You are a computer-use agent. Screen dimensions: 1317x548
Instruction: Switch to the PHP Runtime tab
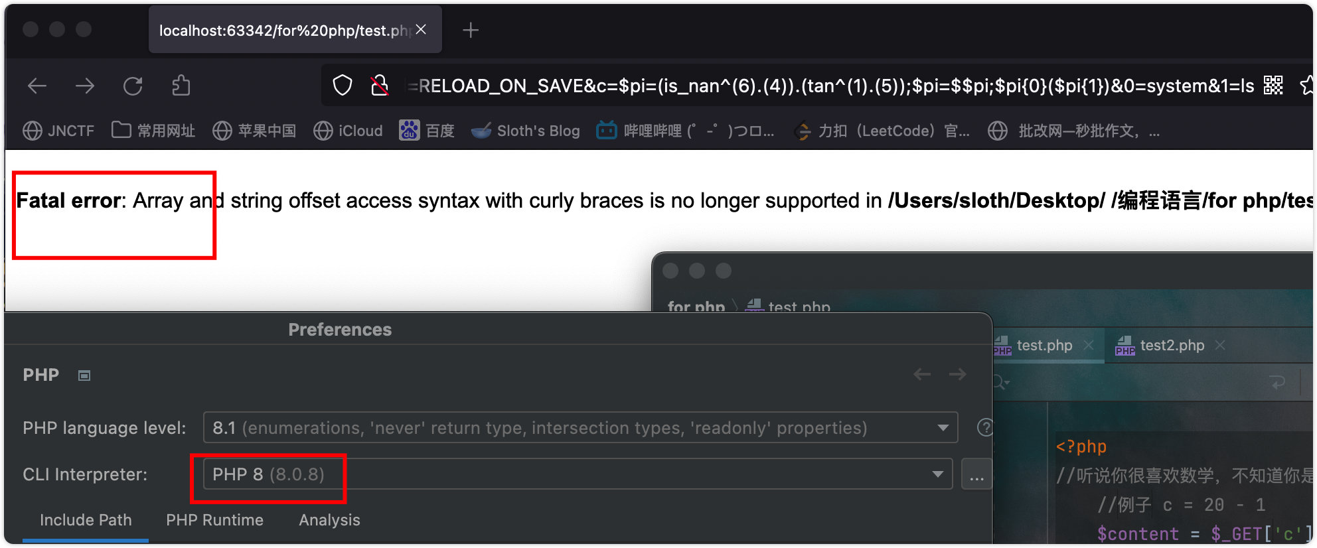(214, 520)
